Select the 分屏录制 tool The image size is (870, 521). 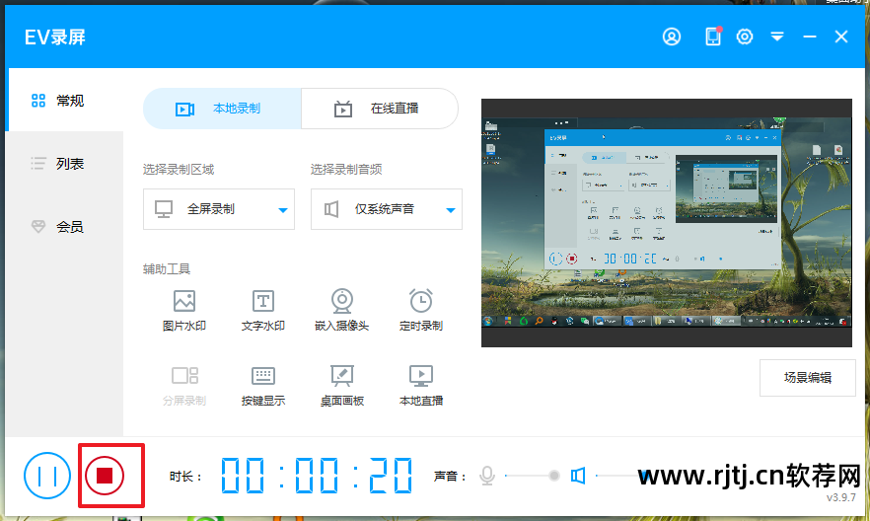coord(184,386)
